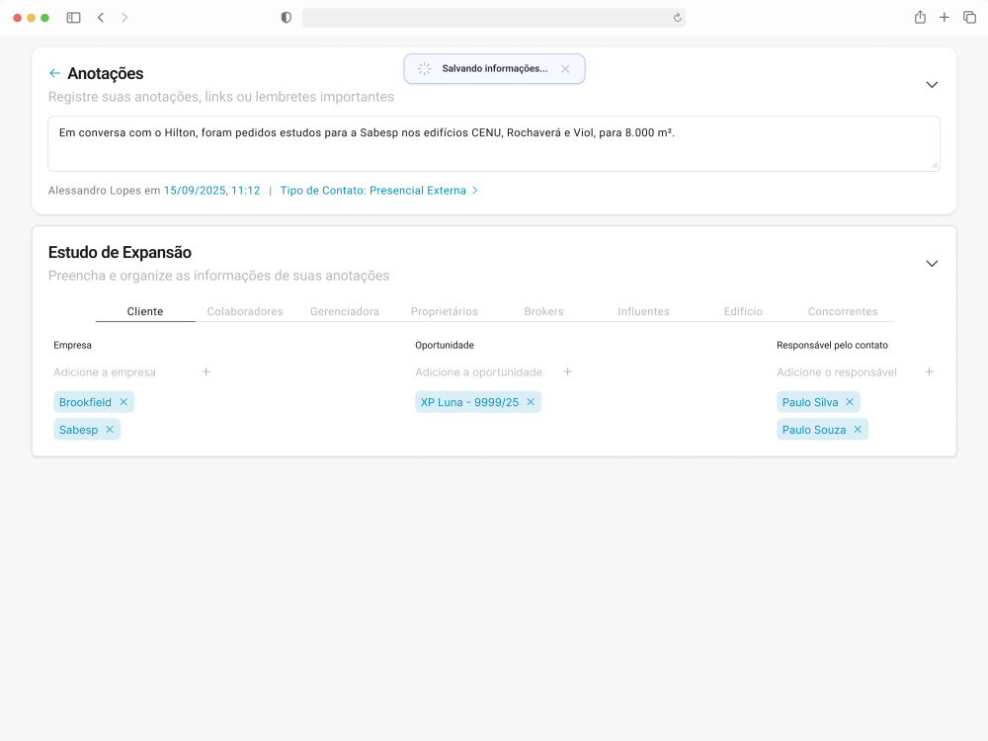Go back using the arrow beside Anotações
Viewport: 988px width, 741px height.
click(x=54, y=74)
